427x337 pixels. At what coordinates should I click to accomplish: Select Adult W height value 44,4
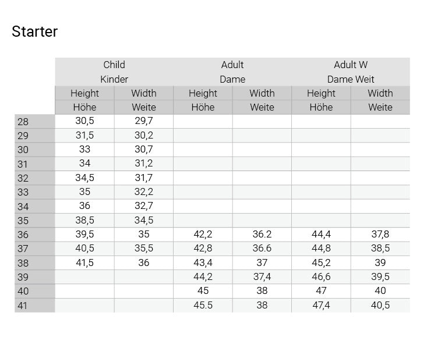point(321,235)
